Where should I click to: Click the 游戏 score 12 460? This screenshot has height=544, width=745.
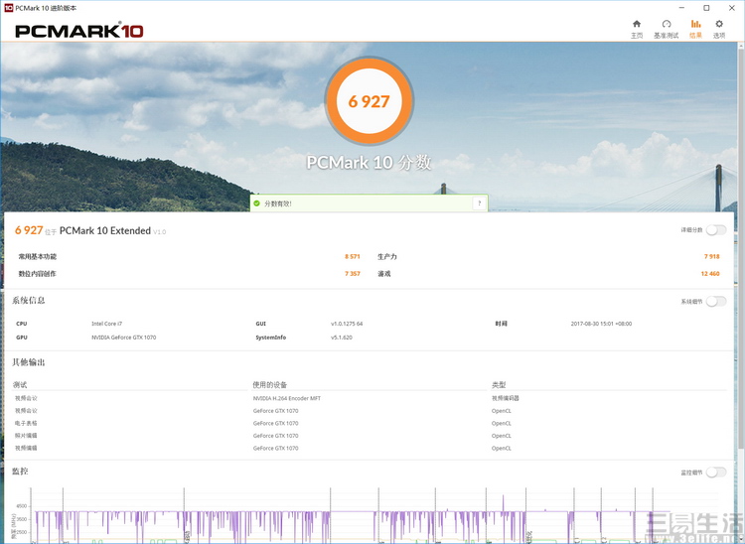709,273
